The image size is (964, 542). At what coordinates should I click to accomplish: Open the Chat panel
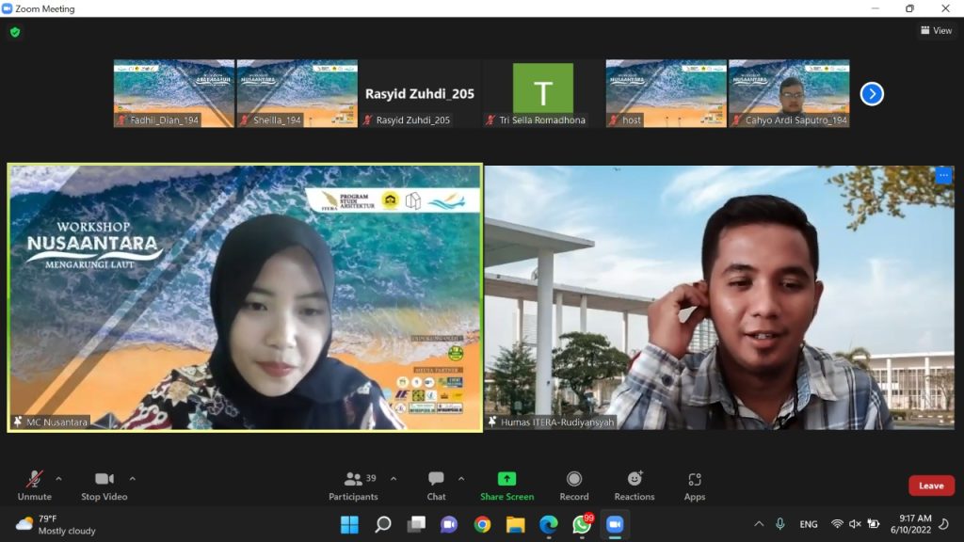click(x=437, y=486)
